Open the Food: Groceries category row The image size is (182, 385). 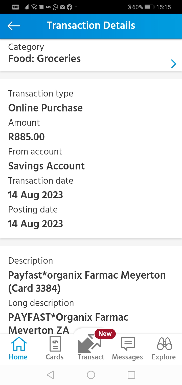coord(44,59)
